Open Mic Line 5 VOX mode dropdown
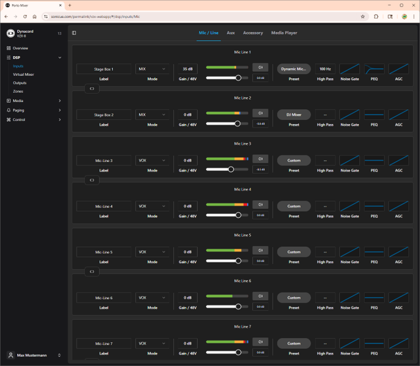The image size is (420, 366). click(153, 252)
